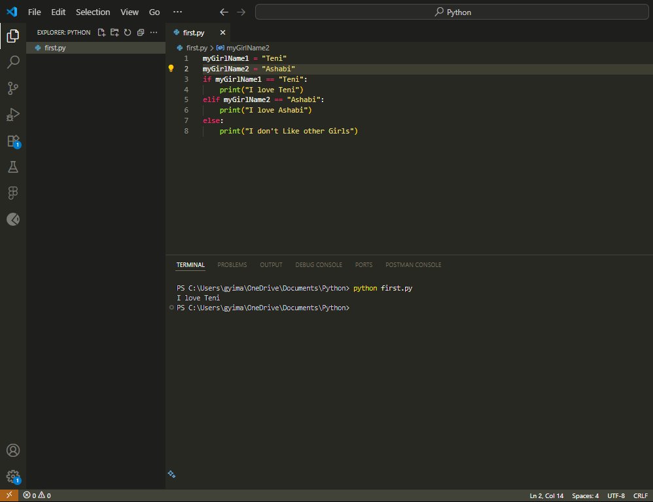Create a new folder in Explorer
The height and width of the screenshot is (502, 653).
[115, 33]
